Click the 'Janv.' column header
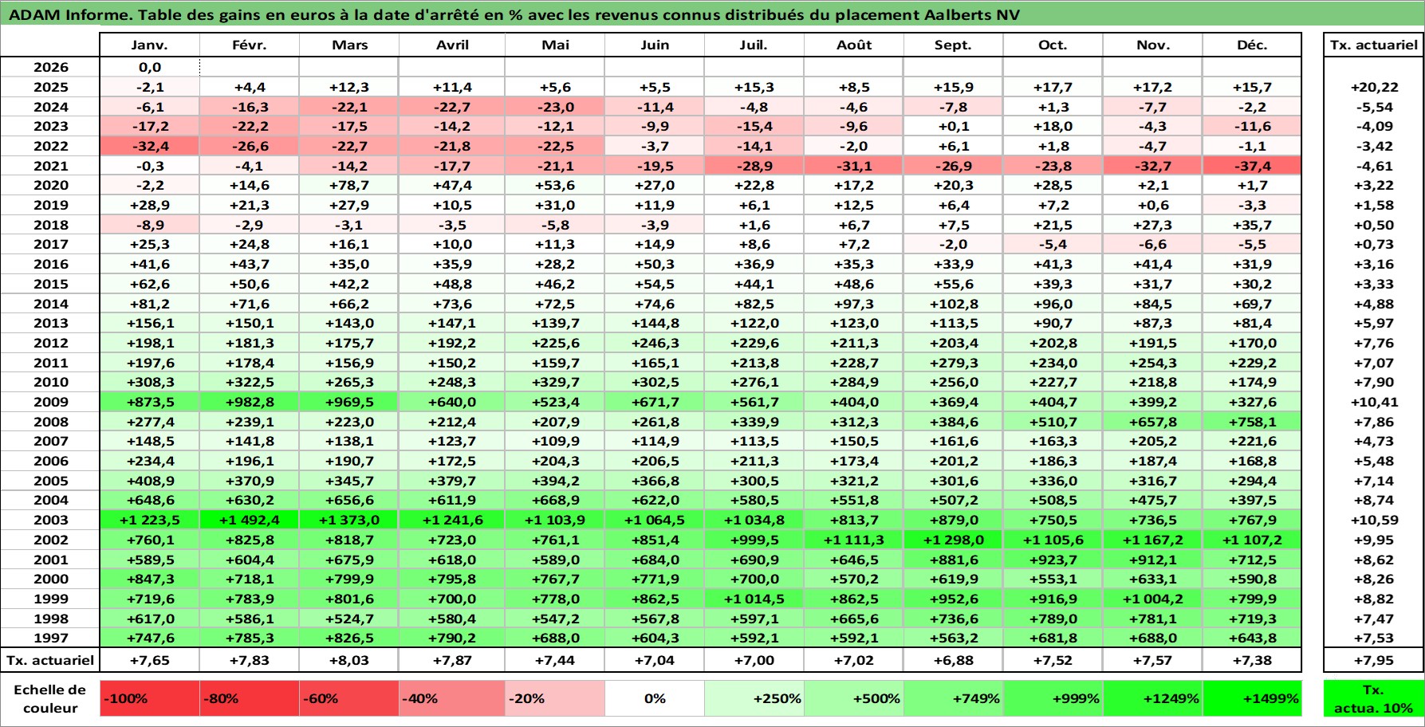Viewport: 1425px width, 727px height. (x=150, y=45)
